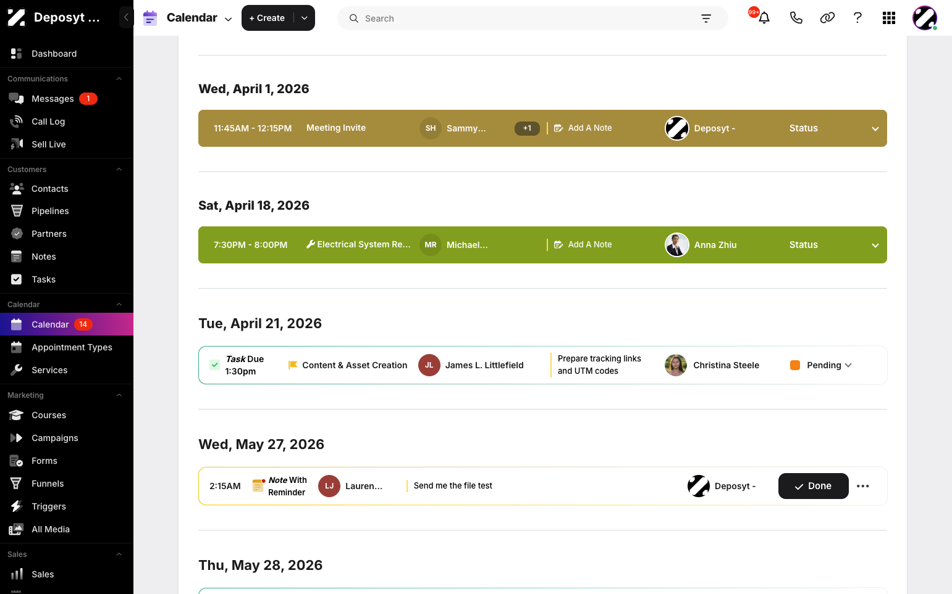Collapse the Sales section
This screenshot has height=594, width=952.
click(119, 555)
